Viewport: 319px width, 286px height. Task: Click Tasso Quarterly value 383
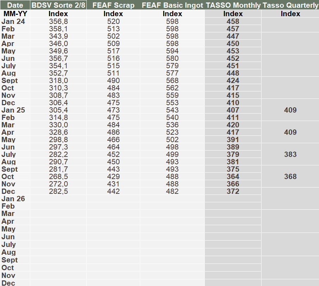click(x=290, y=154)
